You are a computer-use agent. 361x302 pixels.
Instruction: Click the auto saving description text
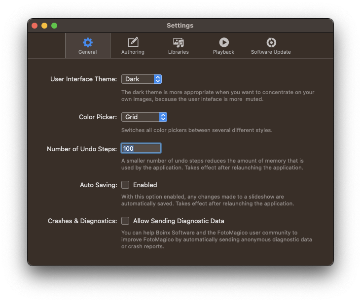tap(208, 200)
